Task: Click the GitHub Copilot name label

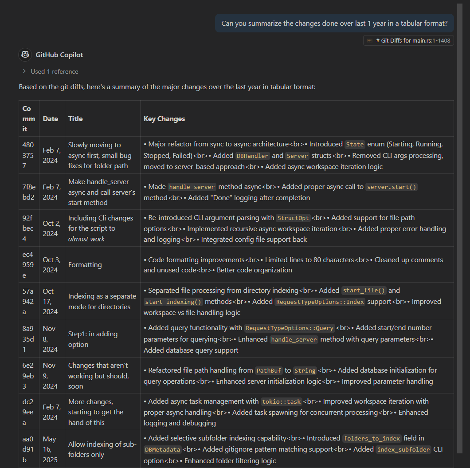Action: click(59, 55)
